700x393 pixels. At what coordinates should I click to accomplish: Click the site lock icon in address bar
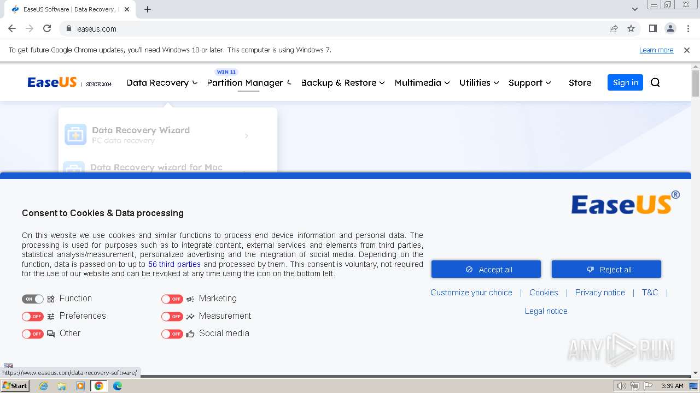pos(69,28)
